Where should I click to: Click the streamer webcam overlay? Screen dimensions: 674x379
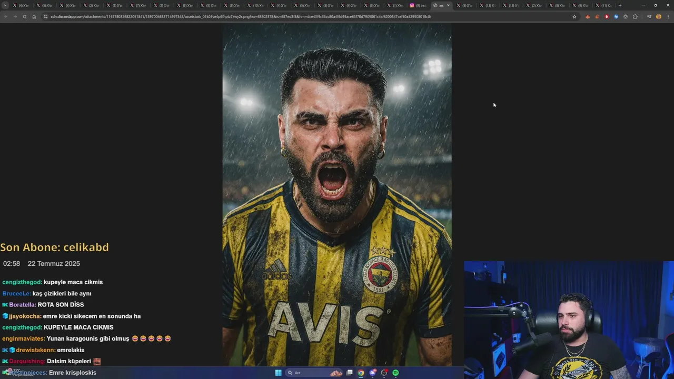coord(569,320)
